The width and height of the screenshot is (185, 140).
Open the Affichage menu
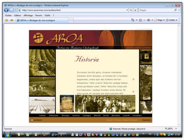pyautogui.click(x=28, y=15)
